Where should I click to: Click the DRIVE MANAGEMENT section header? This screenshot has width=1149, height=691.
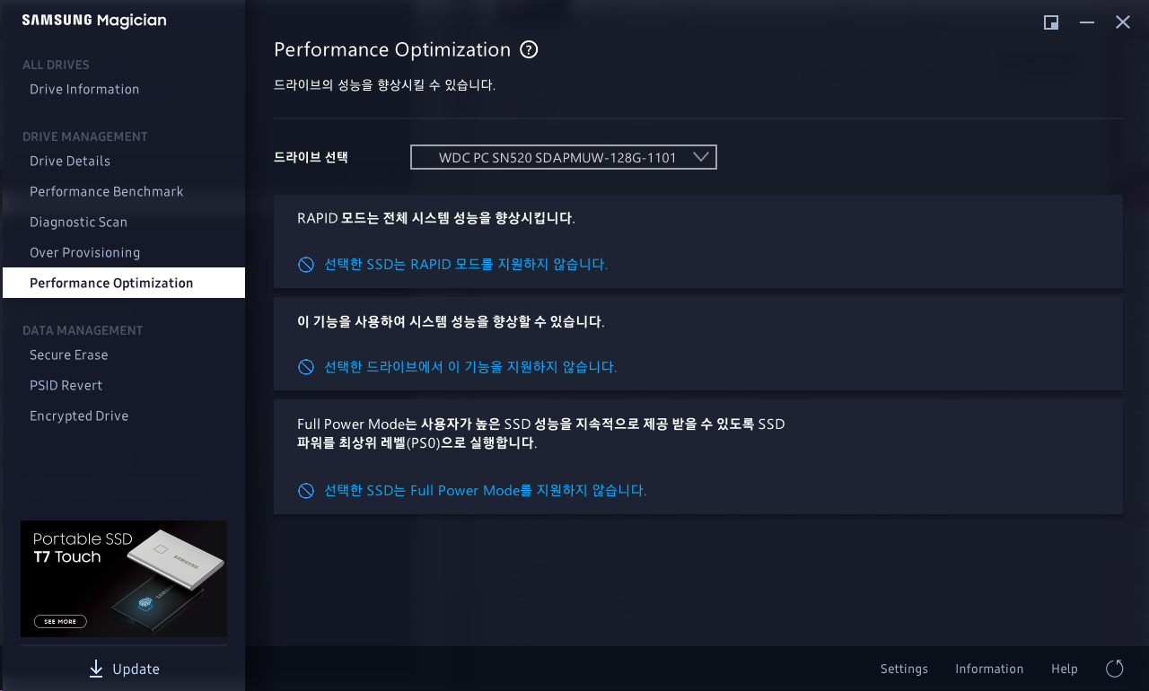[85, 136]
